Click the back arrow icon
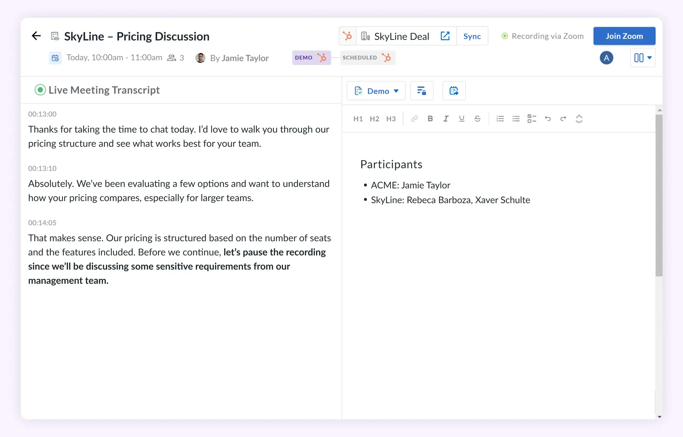Image resolution: width=683 pixels, height=437 pixels. [36, 36]
